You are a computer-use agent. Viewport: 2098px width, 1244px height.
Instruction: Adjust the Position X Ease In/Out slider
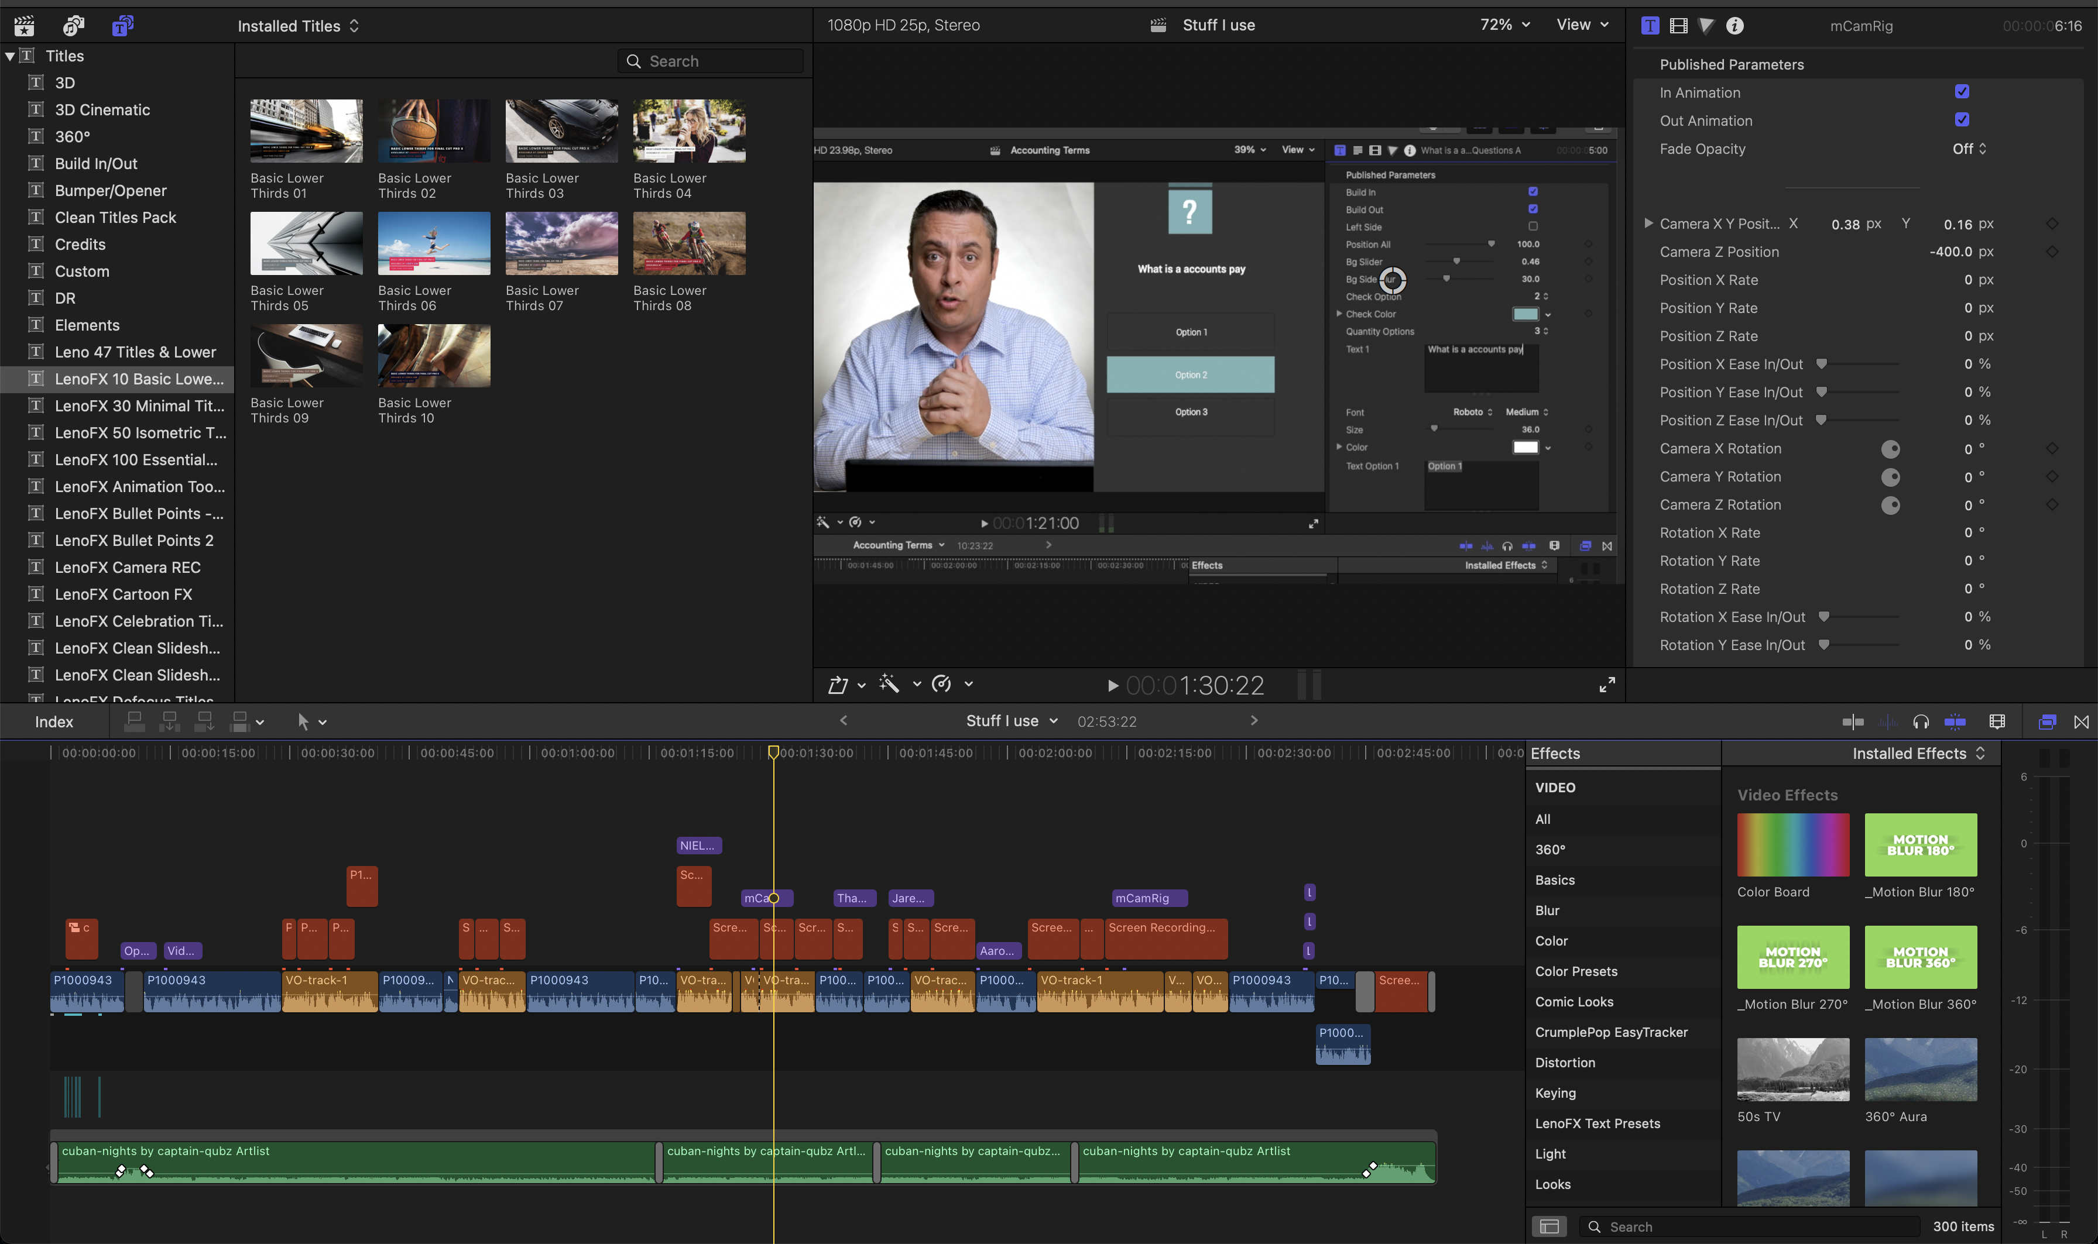tap(1821, 364)
